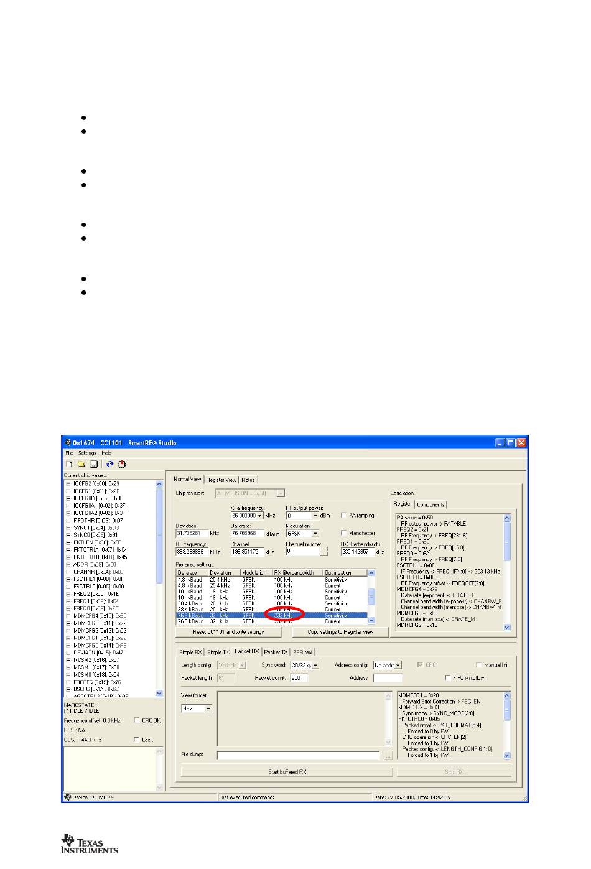Click the red reset-chip toolbar icon
The width and height of the screenshot is (591, 869).
122,464
